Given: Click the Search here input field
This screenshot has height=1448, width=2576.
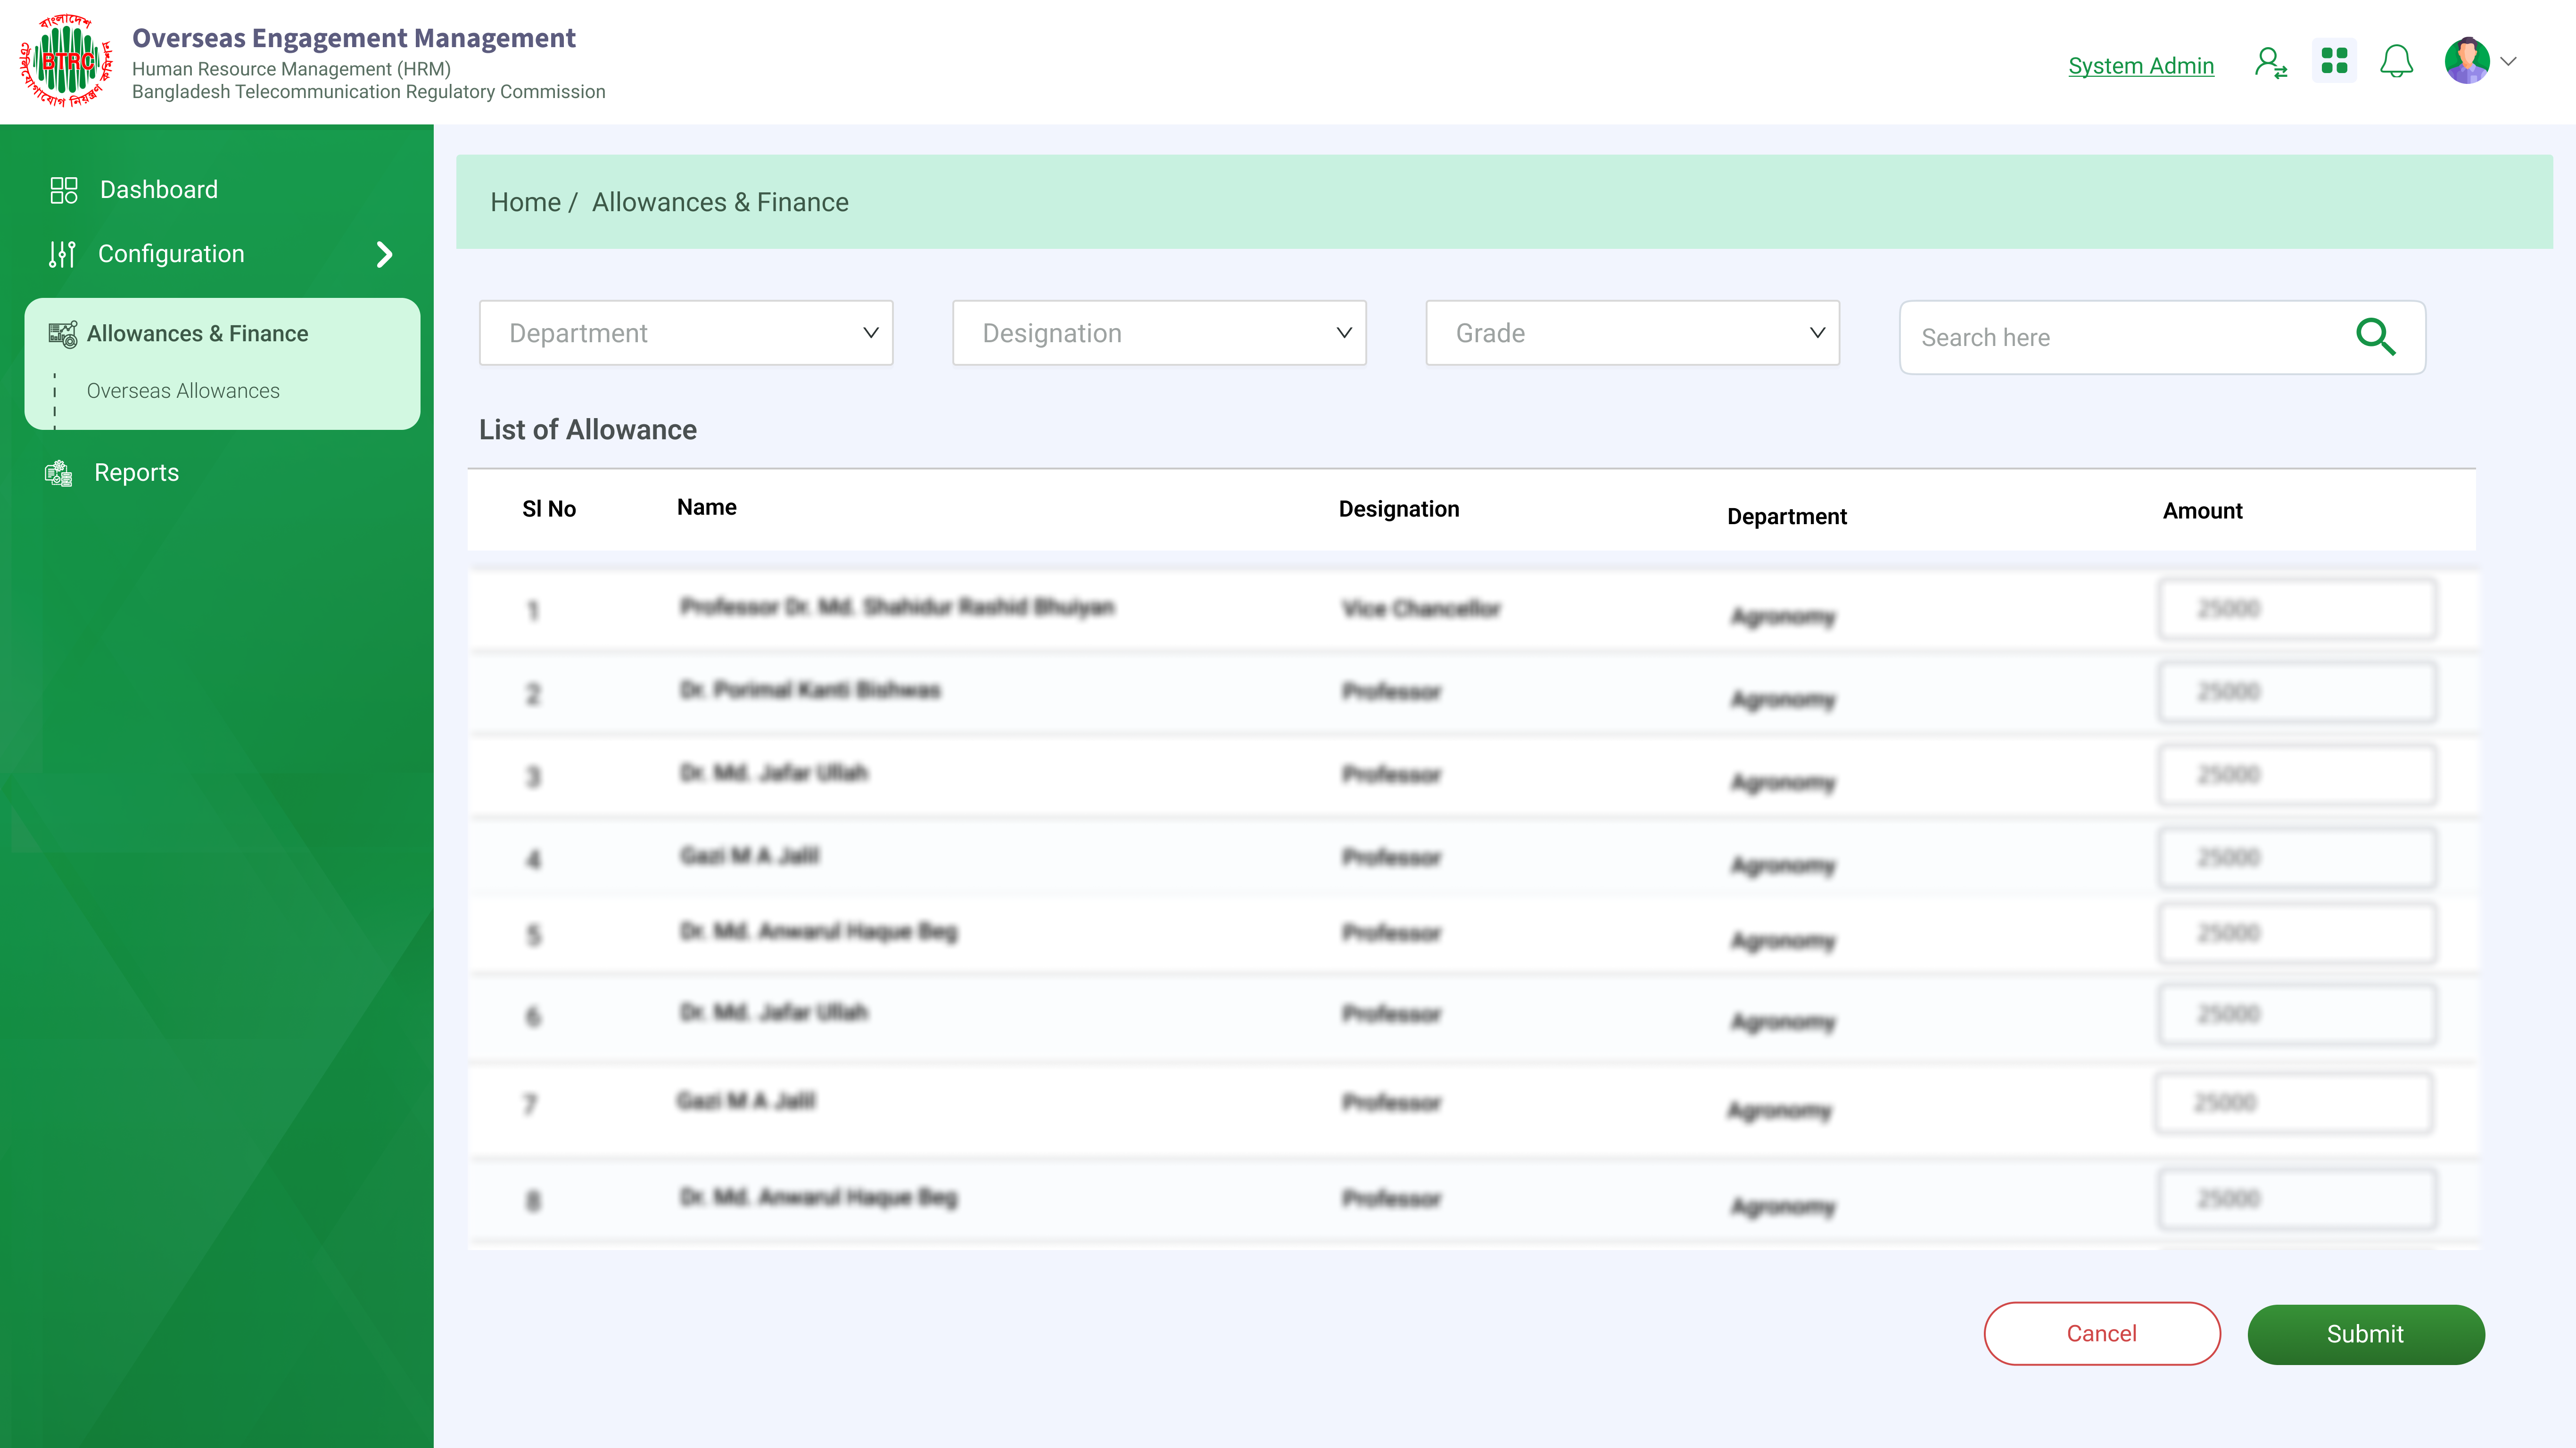Looking at the screenshot, I should point(2120,338).
